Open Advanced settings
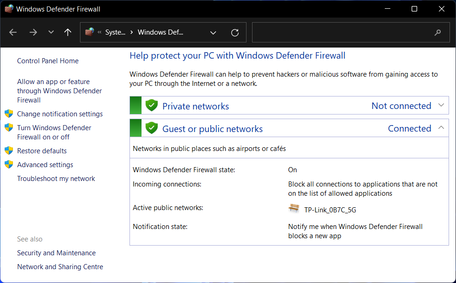456x283 pixels. click(45, 164)
